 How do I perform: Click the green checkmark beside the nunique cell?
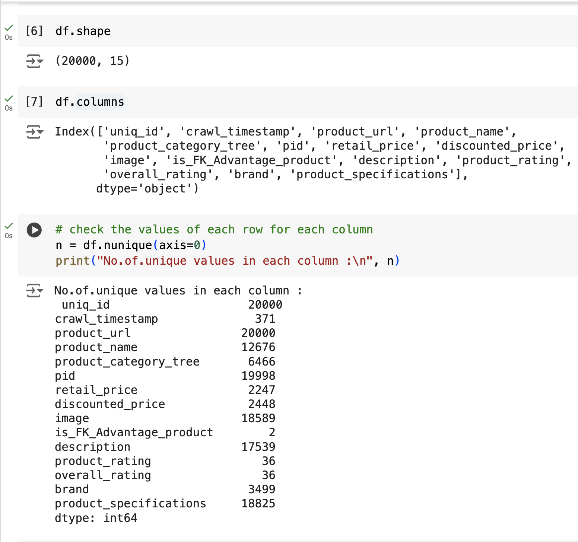click(9, 226)
